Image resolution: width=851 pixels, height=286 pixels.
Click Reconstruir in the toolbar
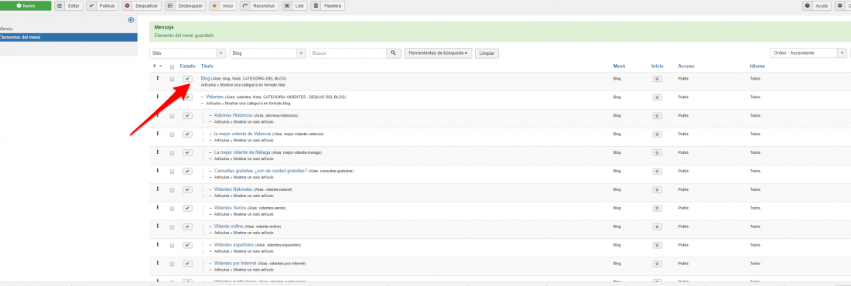(259, 5)
